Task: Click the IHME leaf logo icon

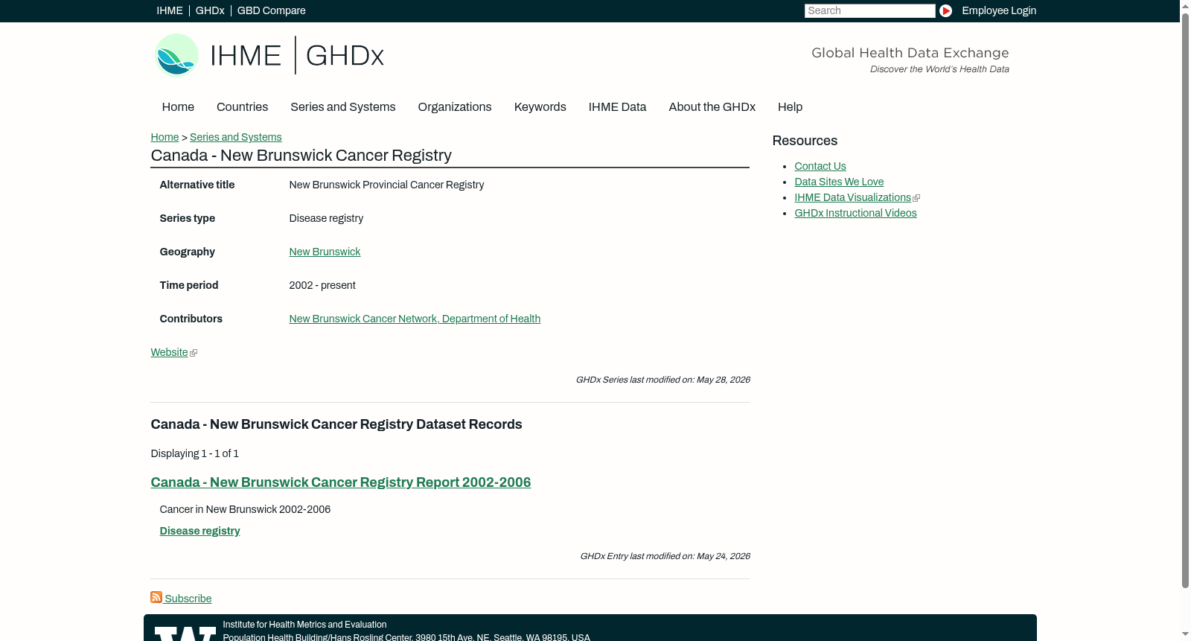Action: (x=176, y=55)
